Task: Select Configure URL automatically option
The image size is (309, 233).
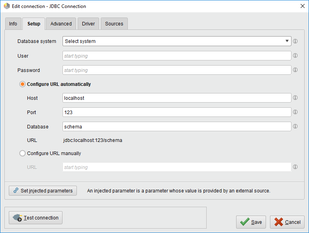Action: pos(23,84)
